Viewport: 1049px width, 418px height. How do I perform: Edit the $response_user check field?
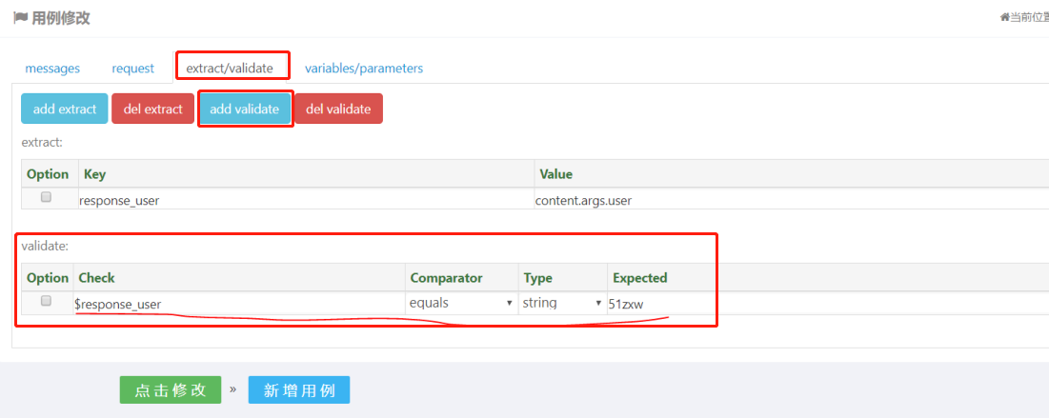239,304
